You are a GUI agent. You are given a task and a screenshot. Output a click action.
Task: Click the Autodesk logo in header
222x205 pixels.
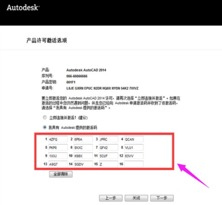[23, 7]
